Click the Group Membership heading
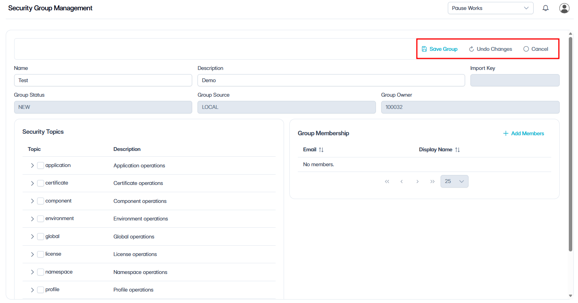578x303 pixels. (323, 133)
